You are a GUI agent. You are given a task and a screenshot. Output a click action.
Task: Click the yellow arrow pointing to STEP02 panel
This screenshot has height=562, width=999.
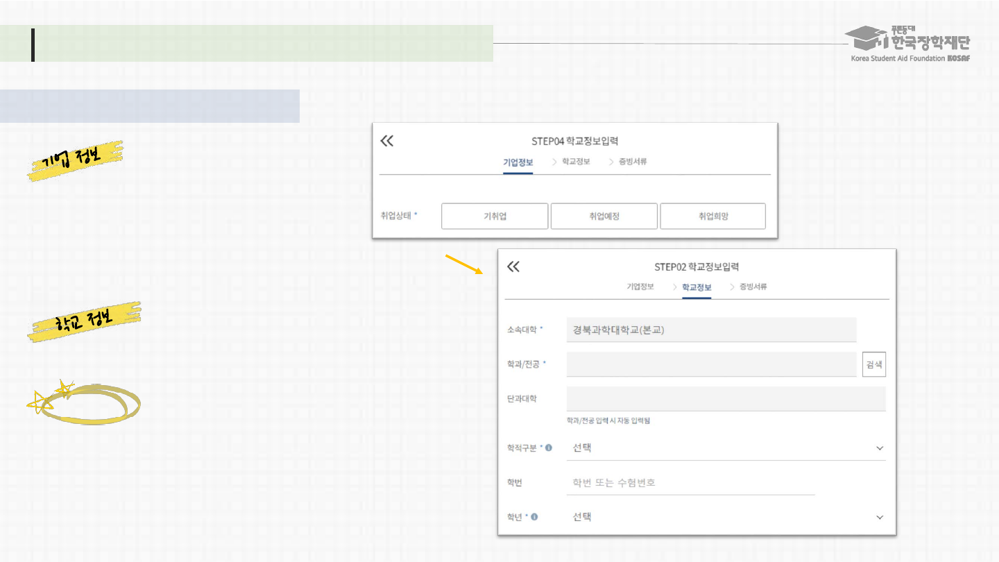(x=464, y=264)
